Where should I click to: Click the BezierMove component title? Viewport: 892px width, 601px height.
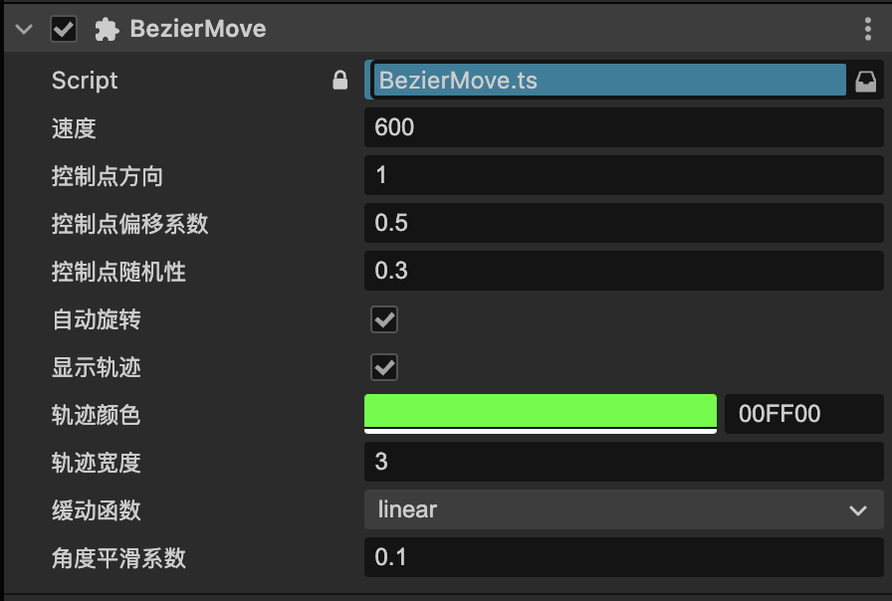pyautogui.click(x=198, y=29)
